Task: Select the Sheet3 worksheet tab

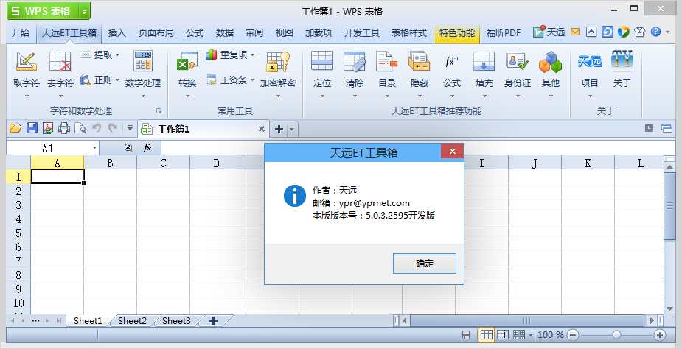Action: pos(176,321)
